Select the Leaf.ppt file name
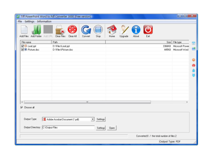The width and height of the screenshot is (213, 159). pyautogui.click(x=32, y=46)
